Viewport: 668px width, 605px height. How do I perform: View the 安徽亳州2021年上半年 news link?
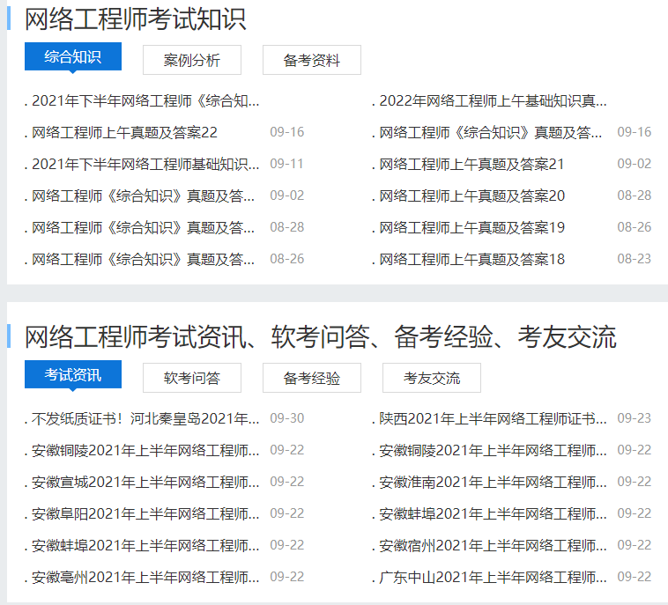click(x=145, y=577)
